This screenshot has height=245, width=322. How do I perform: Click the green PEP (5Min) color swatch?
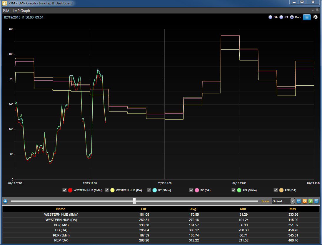(x=239, y=190)
